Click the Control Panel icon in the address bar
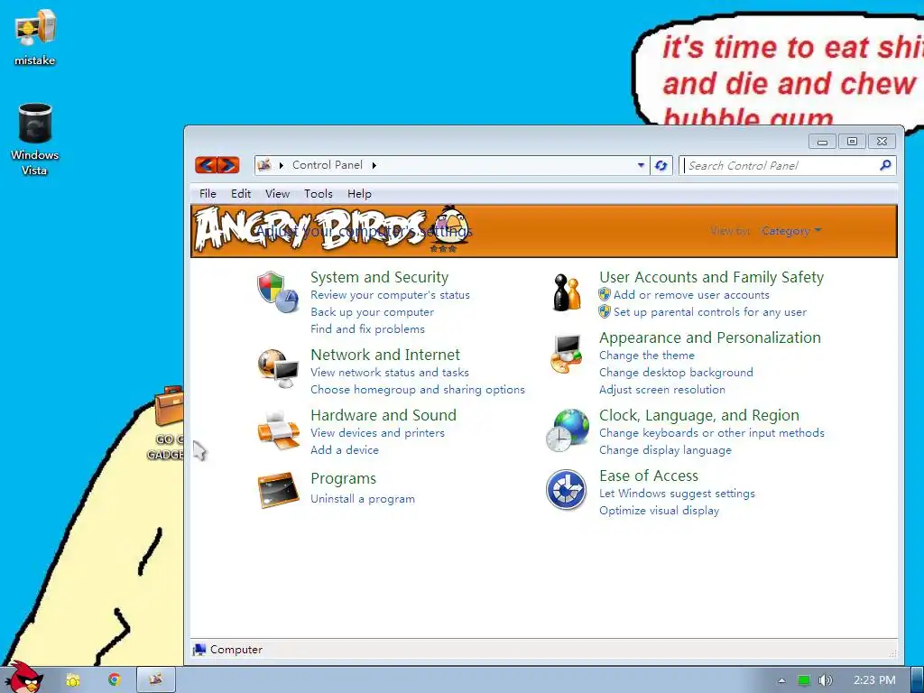Screen dimensions: 924x693 264,165
